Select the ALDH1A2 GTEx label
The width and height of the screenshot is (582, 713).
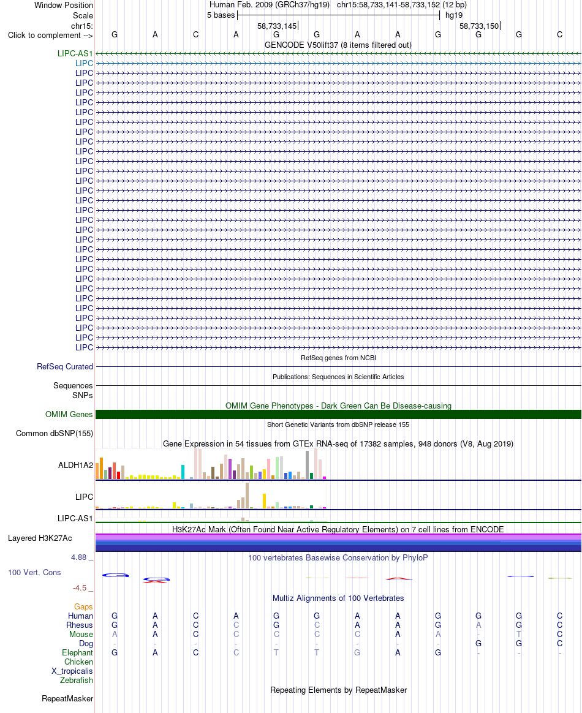click(x=75, y=465)
